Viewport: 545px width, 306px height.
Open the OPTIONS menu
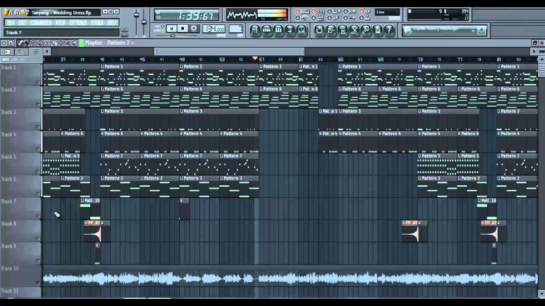tap(78, 23)
